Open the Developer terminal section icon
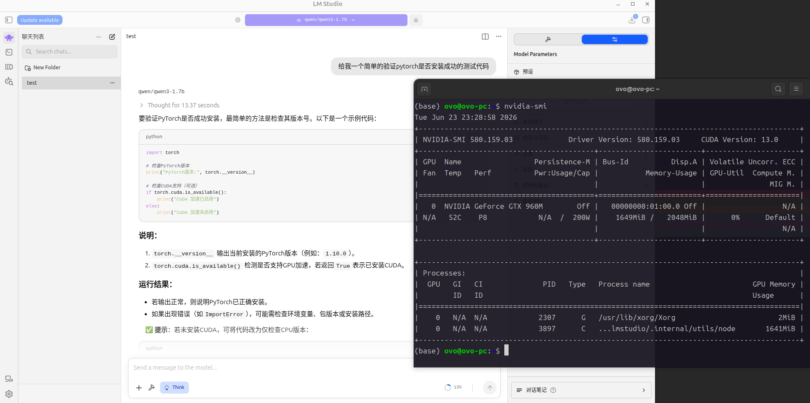The image size is (810, 403). pos(9,52)
